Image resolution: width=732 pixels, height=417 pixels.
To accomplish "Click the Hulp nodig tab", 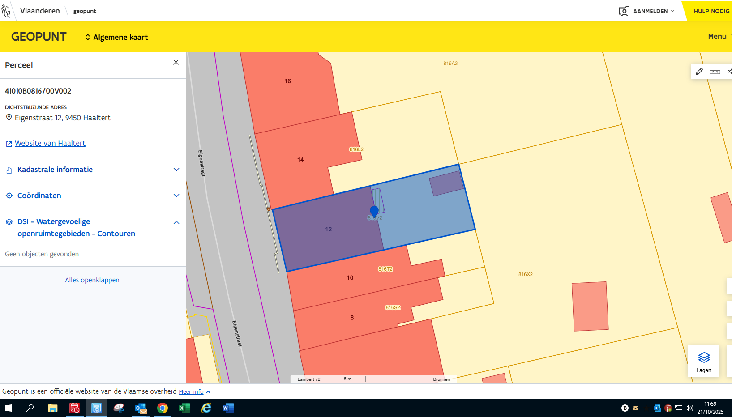I will (x=711, y=11).
